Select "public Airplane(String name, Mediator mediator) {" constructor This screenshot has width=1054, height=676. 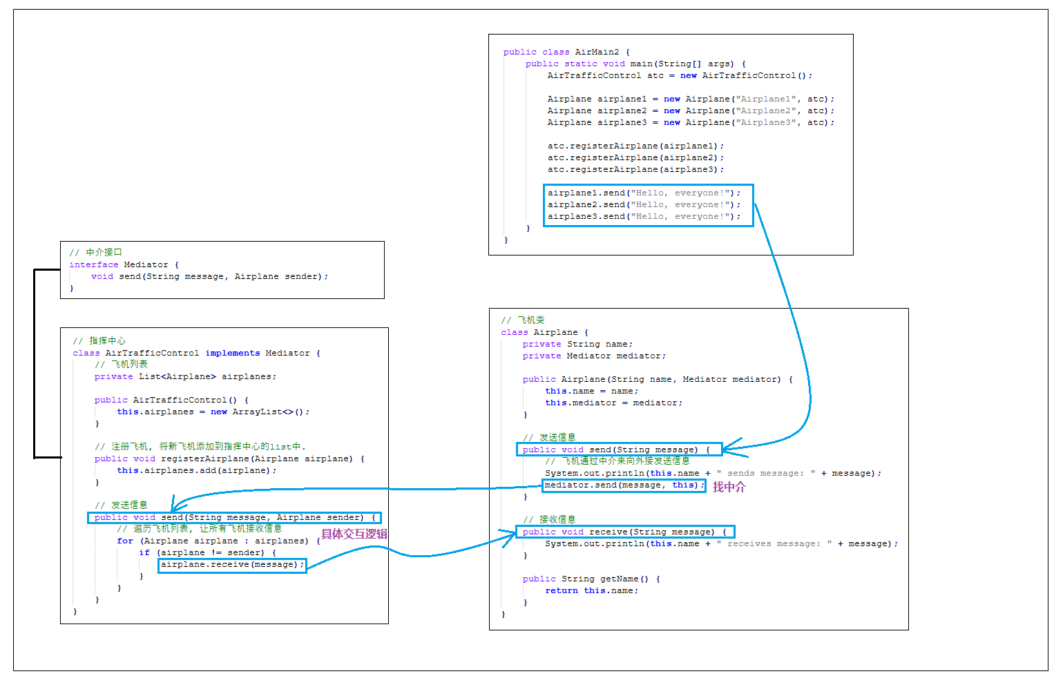click(658, 379)
